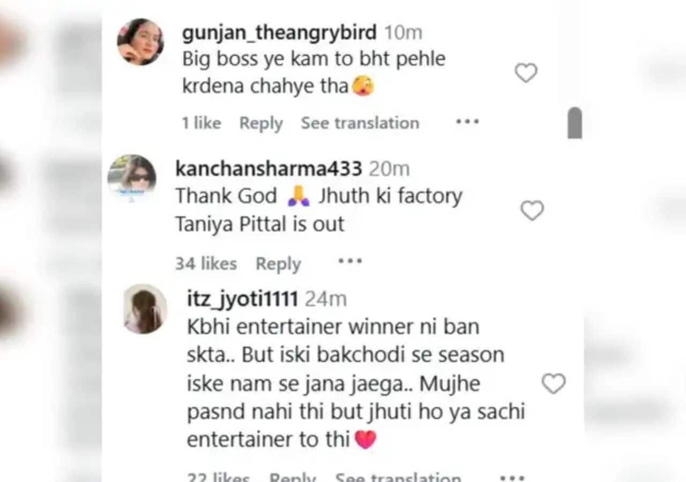This screenshot has width=686, height=482.
Task: Click the 10m timestamp on gunjan's comment
Action: coord(404,33)
